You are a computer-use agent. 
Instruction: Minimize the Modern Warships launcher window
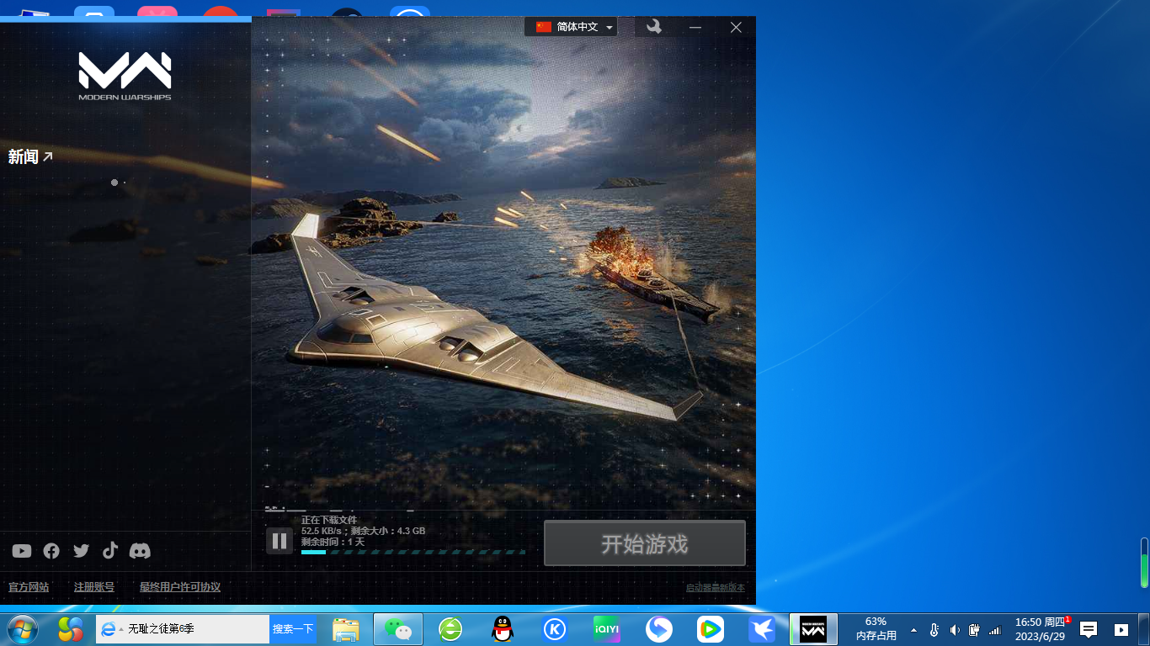click(x=695, y=27)
